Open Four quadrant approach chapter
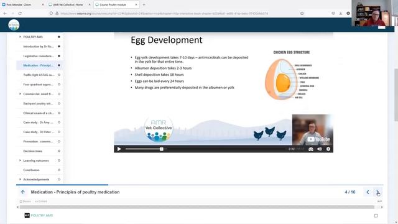Image resolution: width=398 pixels, height=224 pixels. coord(38,85)
